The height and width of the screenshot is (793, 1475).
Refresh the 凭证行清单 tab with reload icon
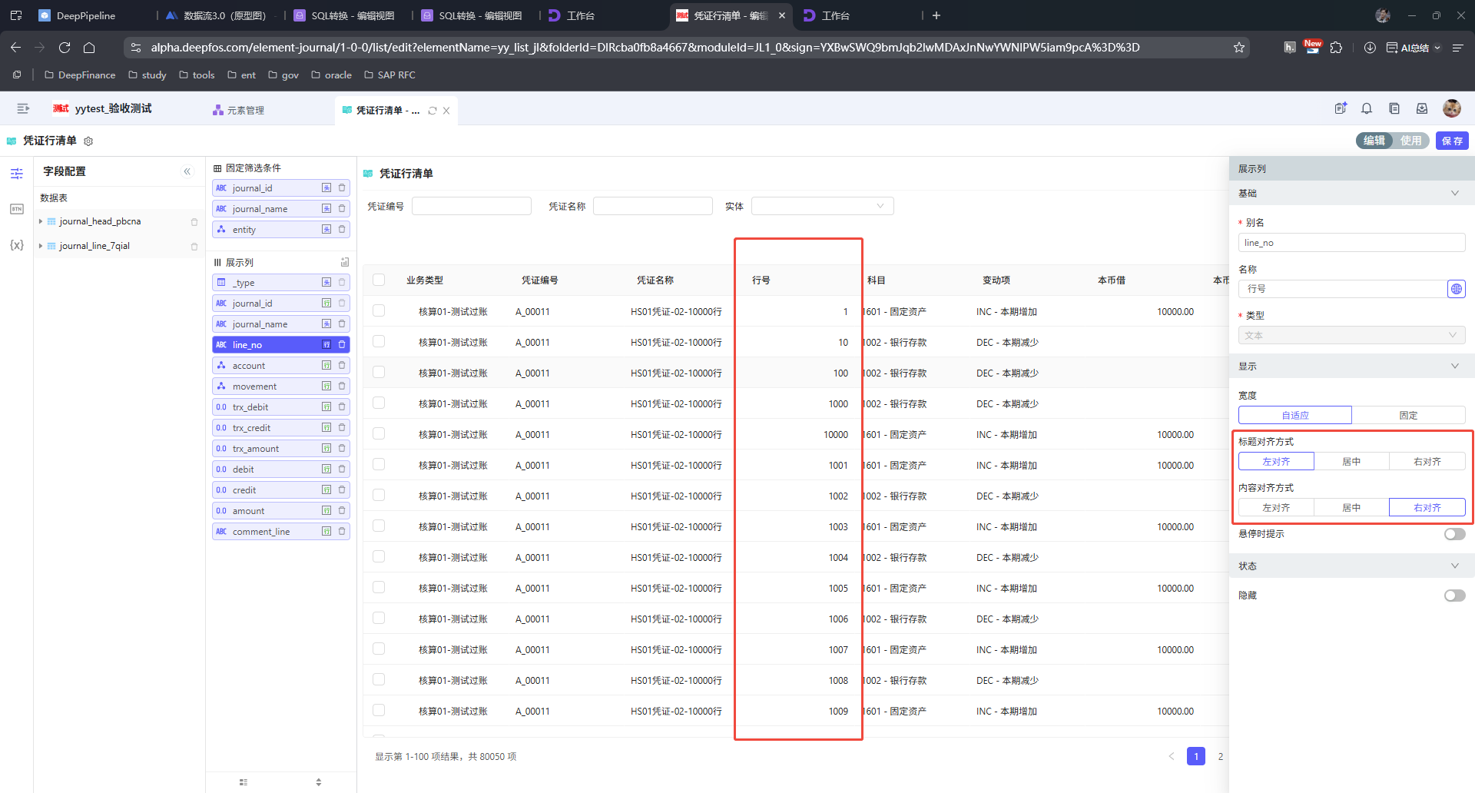coord(433,111)
